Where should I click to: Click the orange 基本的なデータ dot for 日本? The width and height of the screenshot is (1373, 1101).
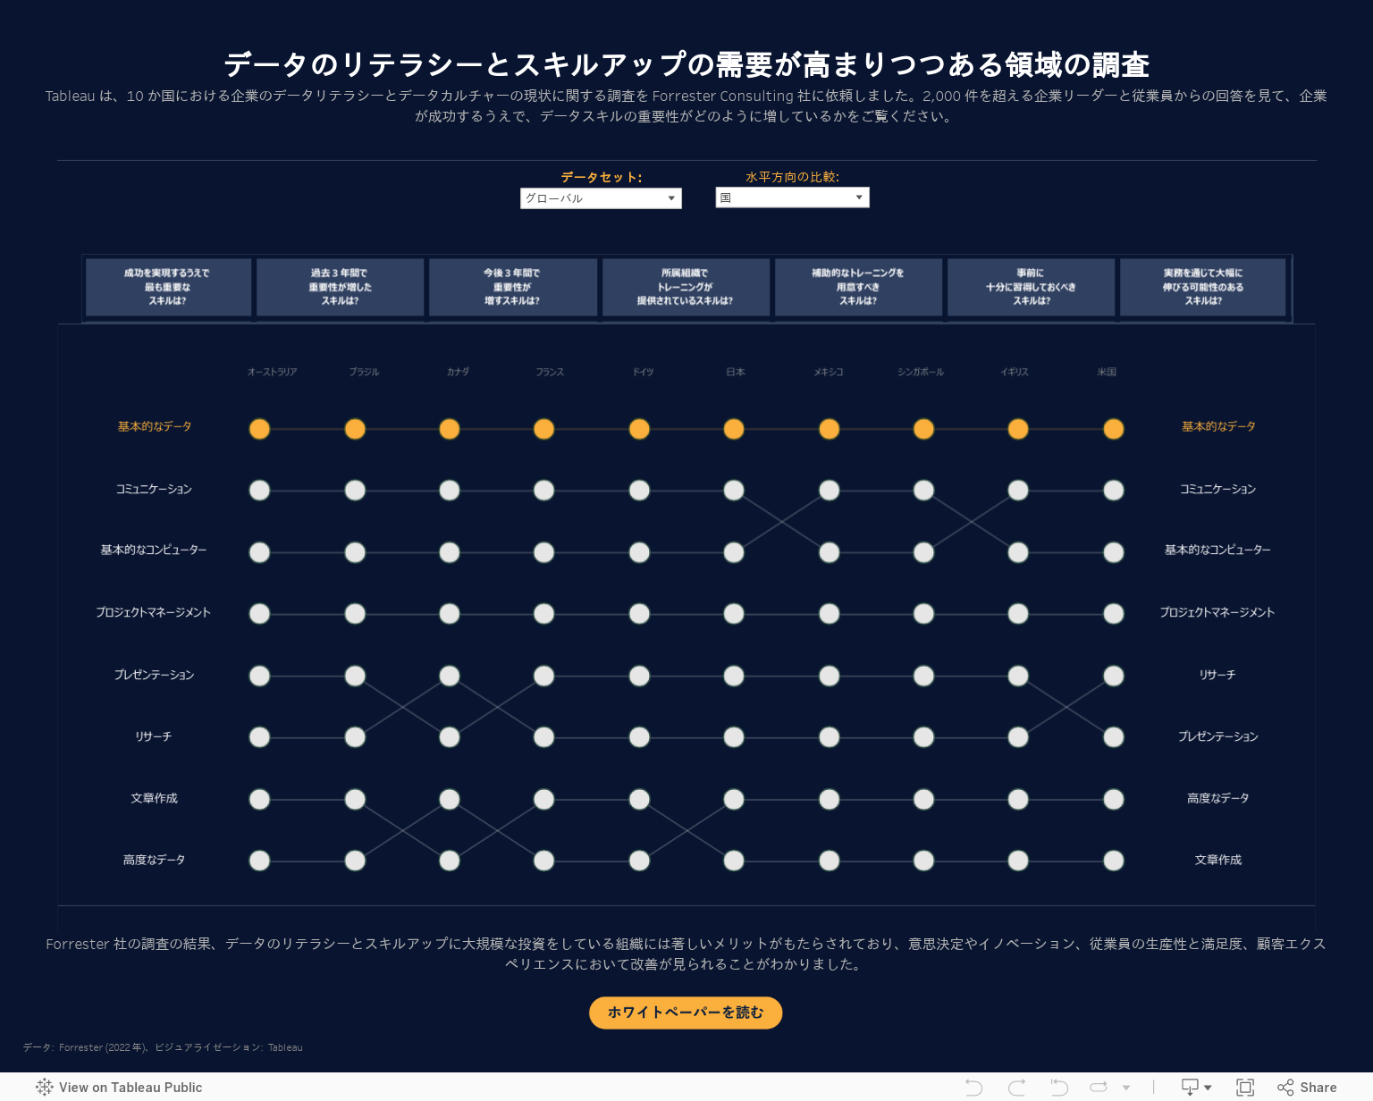(x=734, y=429)
